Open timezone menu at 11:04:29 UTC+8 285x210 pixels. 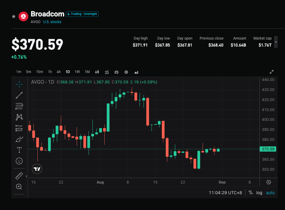(x=225, y=193)
